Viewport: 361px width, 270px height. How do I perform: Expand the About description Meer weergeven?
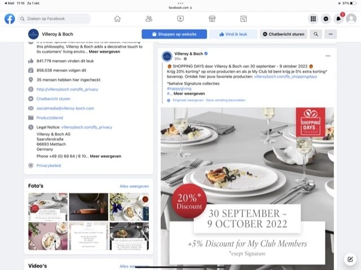pyautogui.click(x=104, y=51)
